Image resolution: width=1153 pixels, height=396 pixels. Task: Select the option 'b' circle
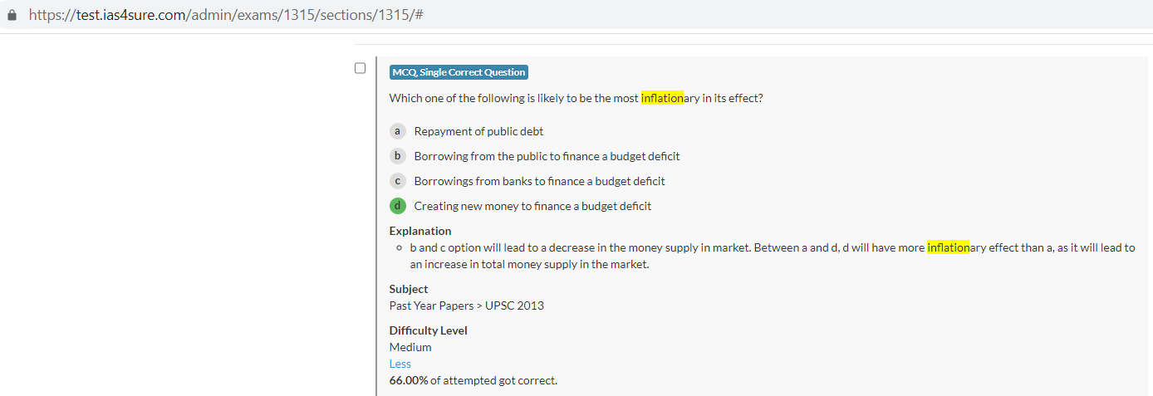point(397,156)
